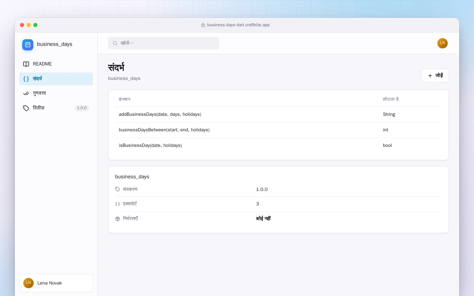Click the address bar URL text
Screen dimensions: 474x296
click(x=238, y=25)
